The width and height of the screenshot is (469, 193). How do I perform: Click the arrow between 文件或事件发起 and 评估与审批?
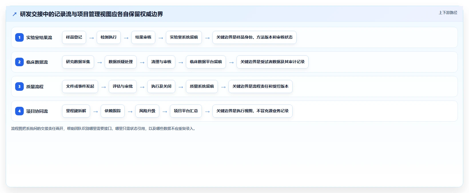[104, 87]
